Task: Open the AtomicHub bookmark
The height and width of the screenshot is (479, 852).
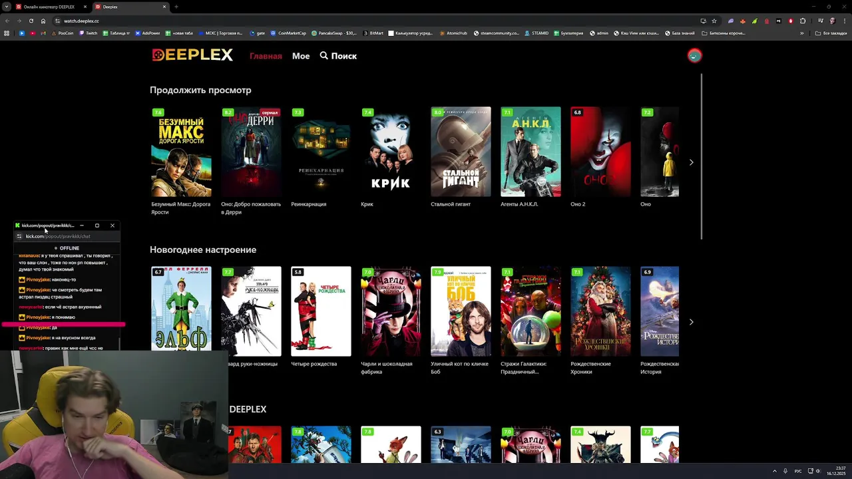Action: [453, 33]
